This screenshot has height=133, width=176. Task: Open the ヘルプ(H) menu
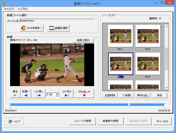click(22, 9)
